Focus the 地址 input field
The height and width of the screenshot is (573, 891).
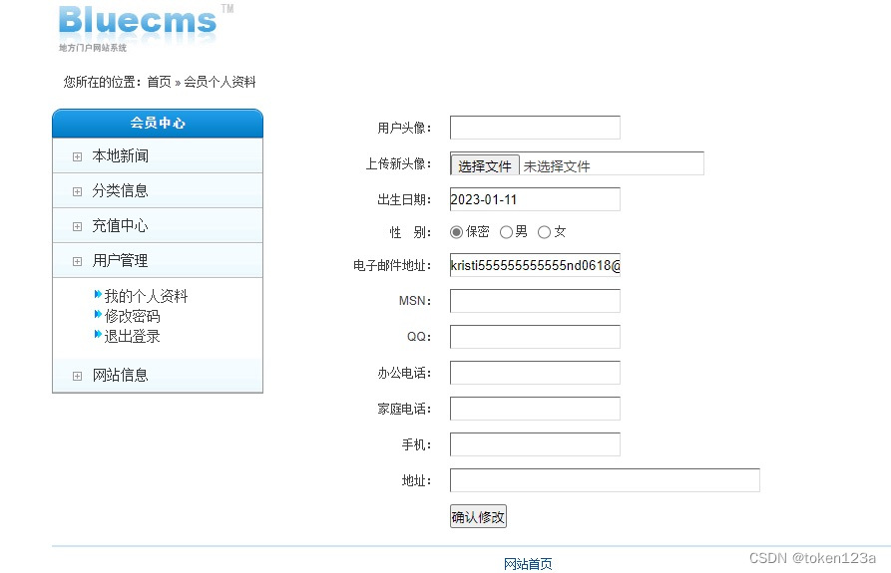coord(605,480)
